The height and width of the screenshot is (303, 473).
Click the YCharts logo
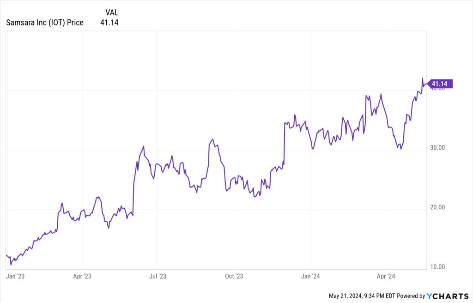pyautogui.click(x=448, y=296)
